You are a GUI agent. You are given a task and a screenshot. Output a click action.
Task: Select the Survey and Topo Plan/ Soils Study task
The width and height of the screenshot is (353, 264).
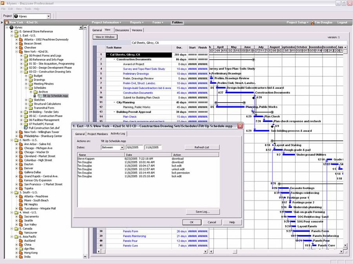[x=144, y=69]
